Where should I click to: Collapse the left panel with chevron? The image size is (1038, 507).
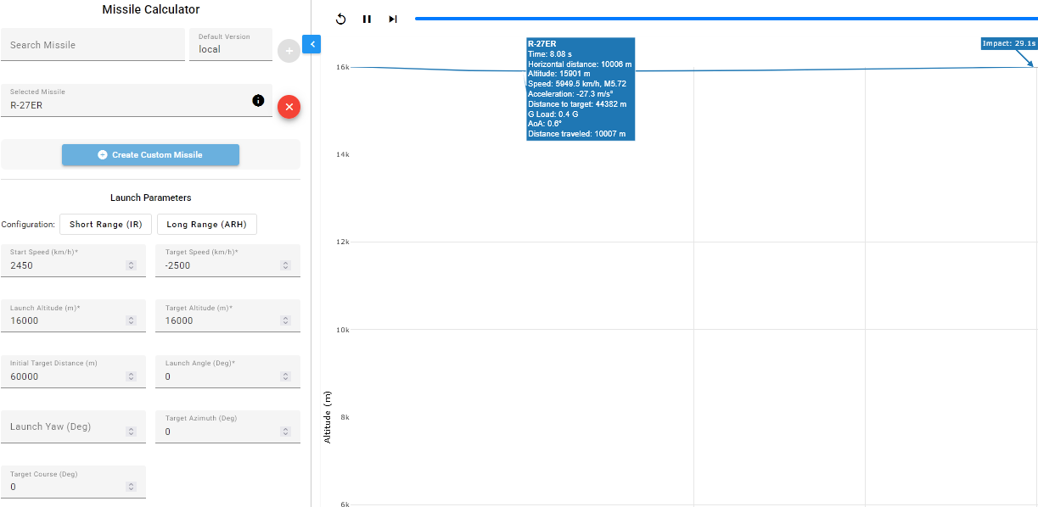pyautogui.click(x=311, y=44)
